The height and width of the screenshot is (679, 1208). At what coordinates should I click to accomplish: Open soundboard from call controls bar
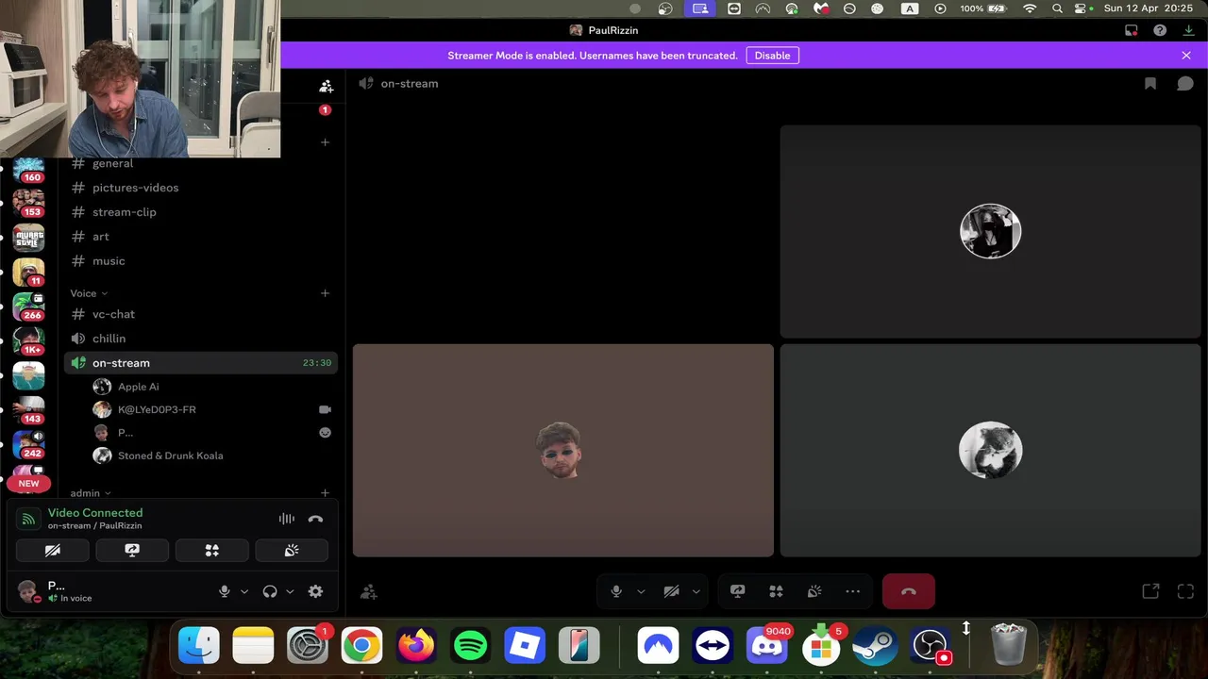click(814, 591)
